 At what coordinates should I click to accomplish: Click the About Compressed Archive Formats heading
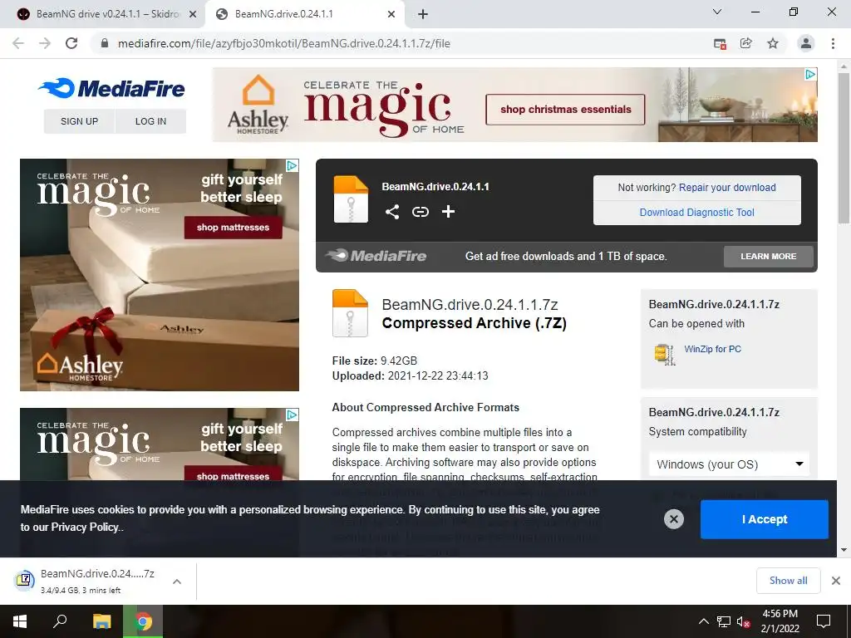tap(425, 407)
